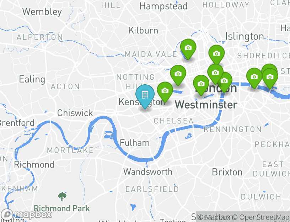290x222 pixels.
Task: Select the camera marker east of Notting Hill label
Action: (178, 75)
